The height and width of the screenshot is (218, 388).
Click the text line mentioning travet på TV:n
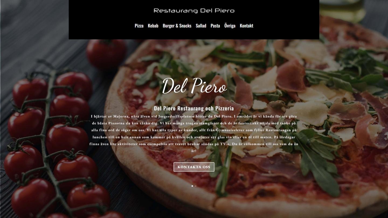pyautogui.click(x=194, y=144)
